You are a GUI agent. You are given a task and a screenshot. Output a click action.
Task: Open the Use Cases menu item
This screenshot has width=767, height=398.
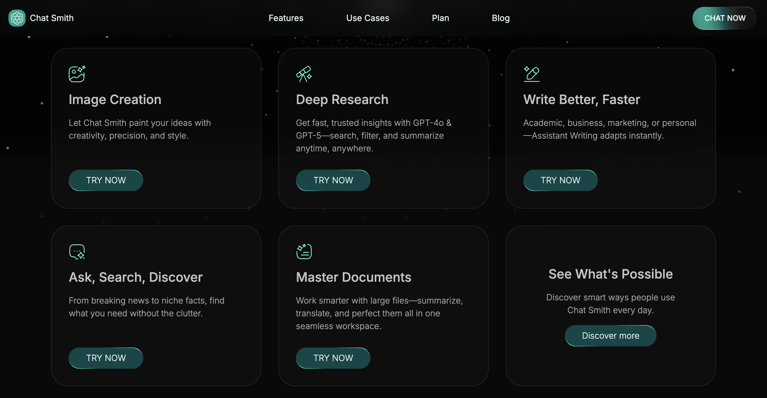[x=368, y=18]
